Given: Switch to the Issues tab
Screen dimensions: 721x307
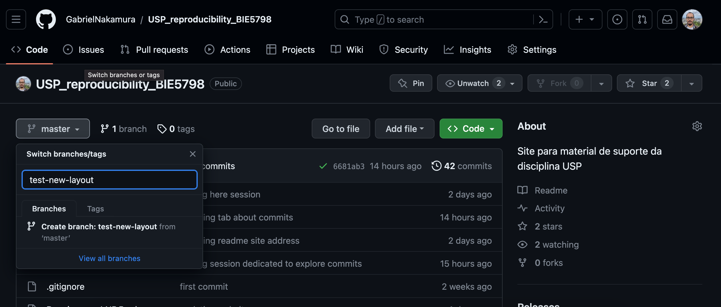Looking at the screenshot, I should click(x=83, y=50).
